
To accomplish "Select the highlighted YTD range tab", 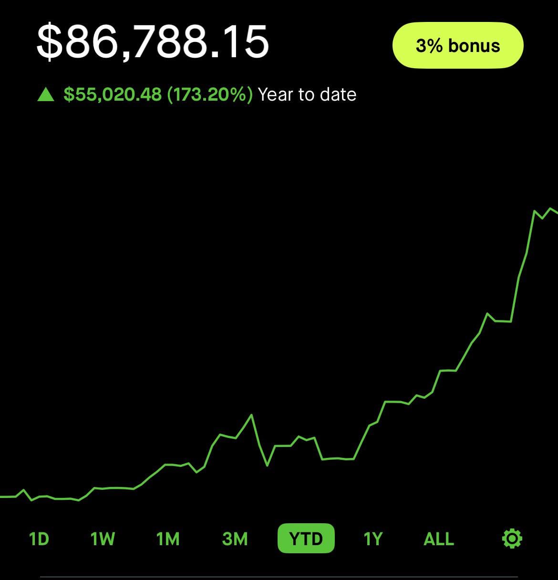I will click(306, 539).
